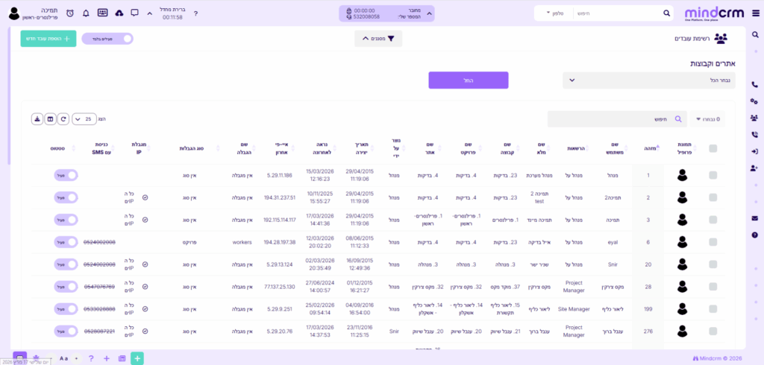Click the add-user sidebar icon

click(x=755, y=168)
